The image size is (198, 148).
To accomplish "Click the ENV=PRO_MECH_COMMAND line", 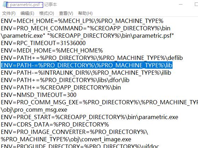I will click(x=86, y=28).
